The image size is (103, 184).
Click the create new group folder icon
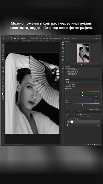point(95,144)
